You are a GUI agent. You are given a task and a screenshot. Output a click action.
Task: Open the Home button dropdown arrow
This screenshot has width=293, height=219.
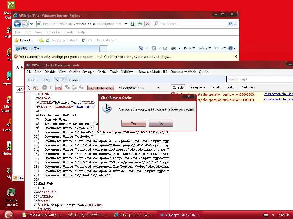[147, 48]
